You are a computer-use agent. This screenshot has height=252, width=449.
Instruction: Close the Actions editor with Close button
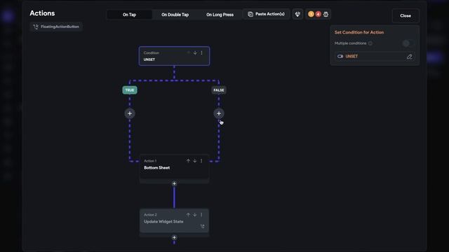point(406,15)
